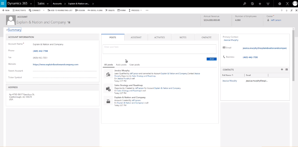The image size is (298, 147).
Task: Click the Fax number value
Action: pos(40,58)
